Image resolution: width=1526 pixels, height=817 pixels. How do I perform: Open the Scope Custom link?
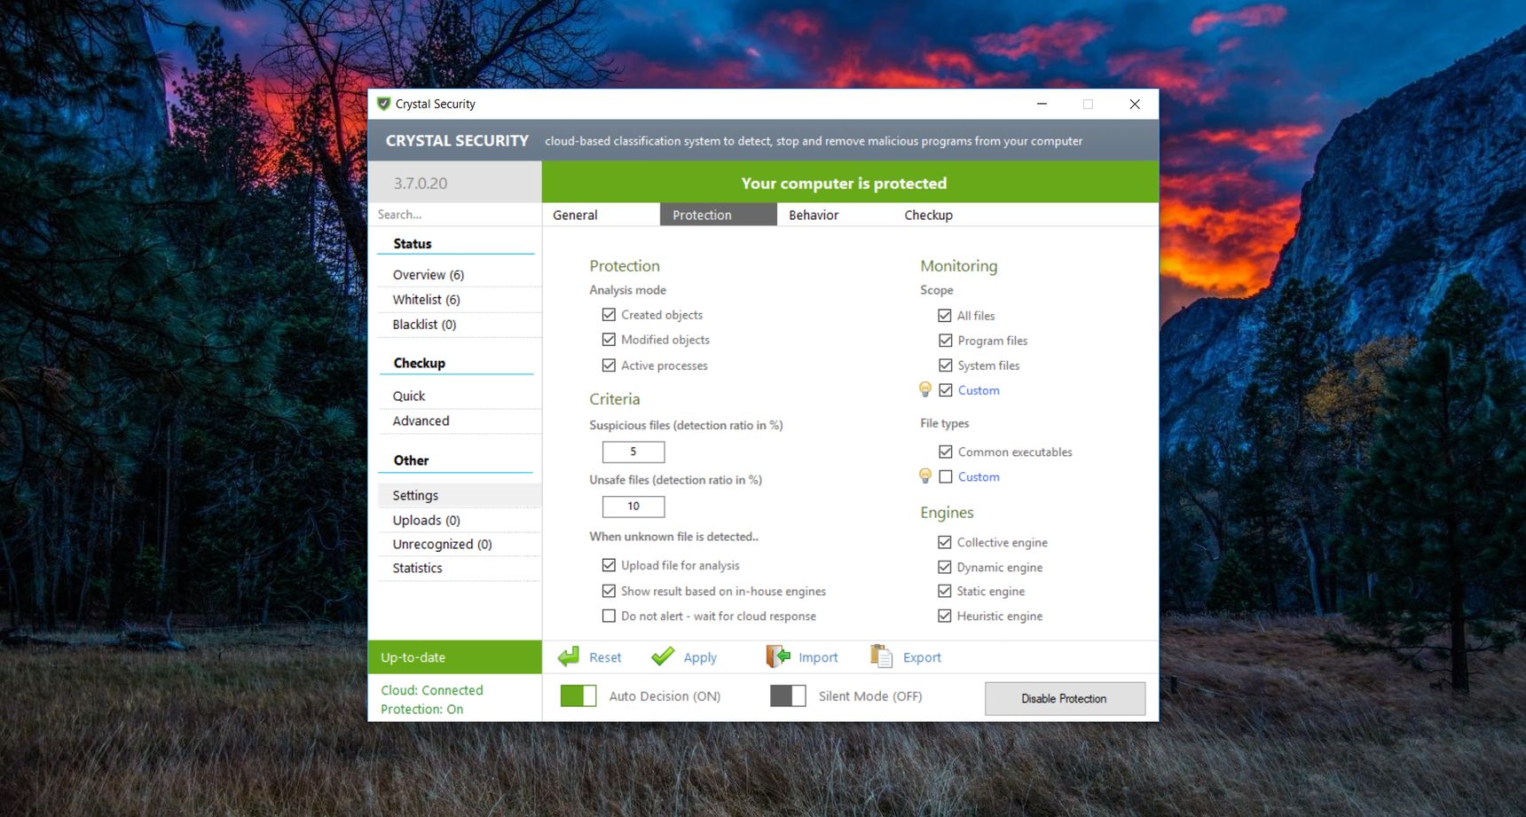tap(979, 390)
